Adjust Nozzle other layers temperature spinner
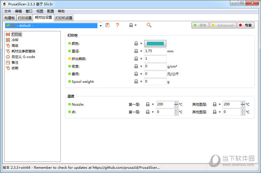Screen dimensions: 261x173 pyautogui.click(x=243, y=104)
